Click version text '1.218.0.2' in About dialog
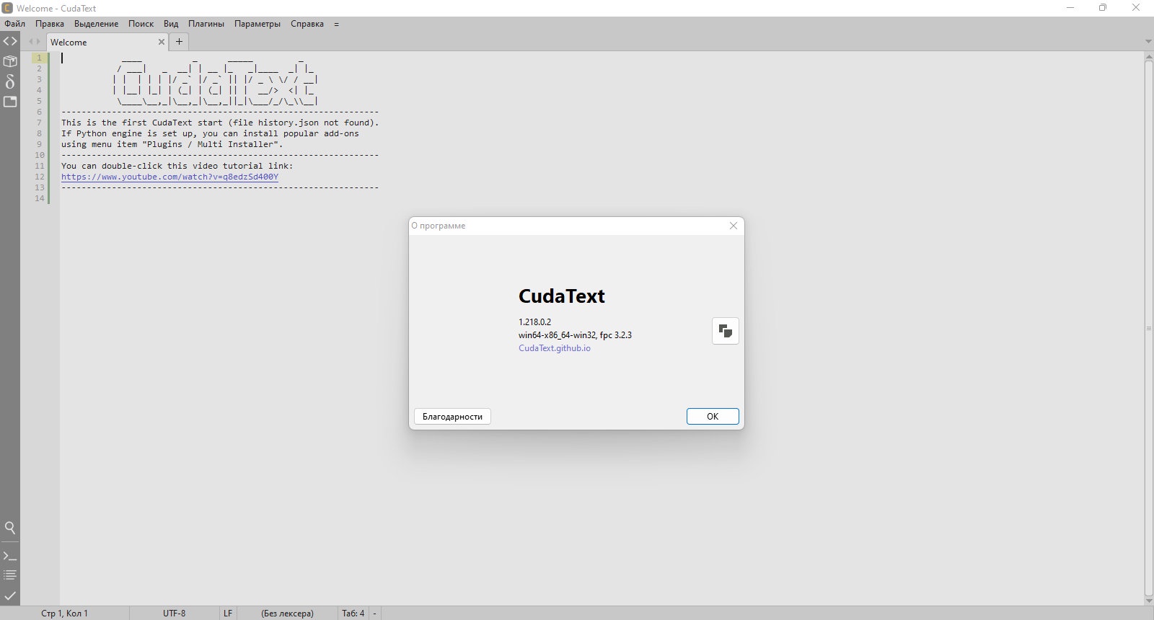Viewport: 1154px width, 620px height. 534,322
